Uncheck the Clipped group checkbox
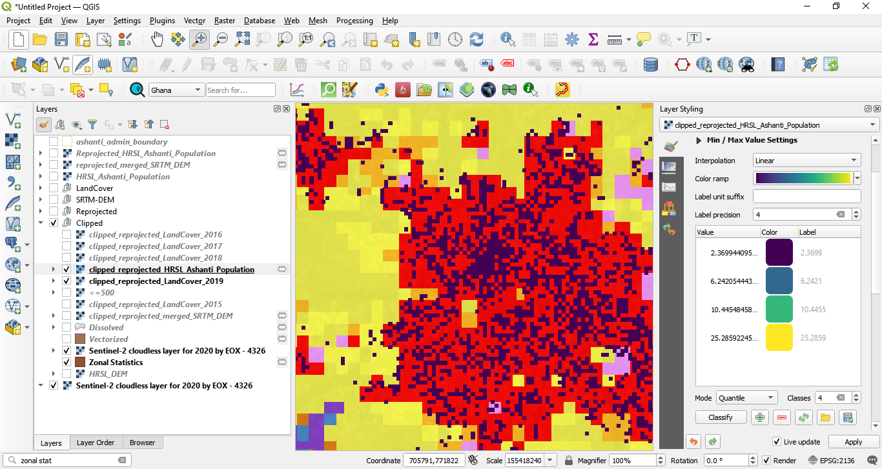 pos(54,223)
